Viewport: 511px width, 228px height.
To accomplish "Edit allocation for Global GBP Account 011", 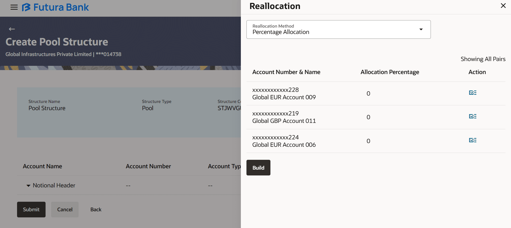I will pos(473,116).
